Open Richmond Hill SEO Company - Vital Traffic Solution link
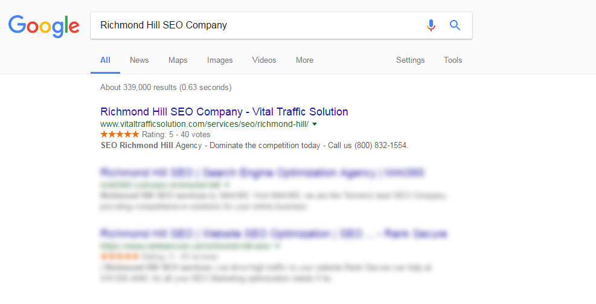 click(224, 111)
